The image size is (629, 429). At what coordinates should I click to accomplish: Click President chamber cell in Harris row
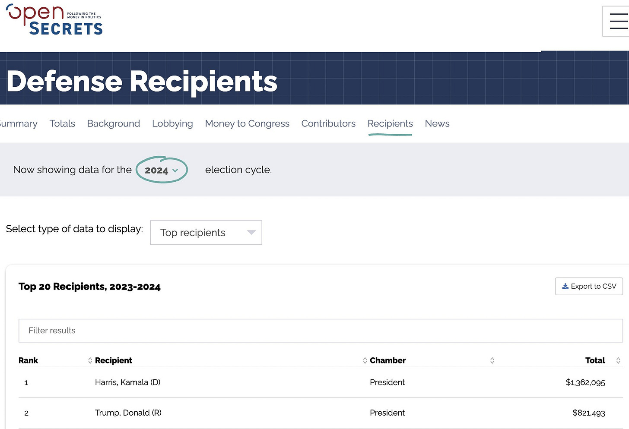pyautogui.click(x=387, y=382)
